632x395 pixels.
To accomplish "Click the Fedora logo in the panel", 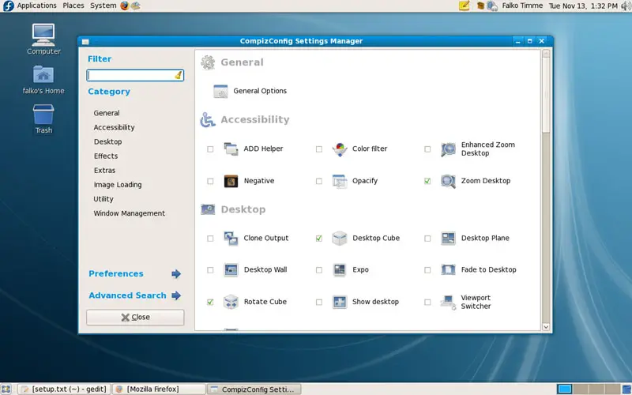I will pyautogui.click(x=8, y=6).
